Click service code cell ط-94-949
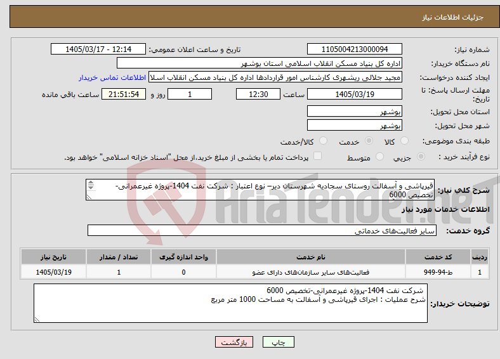Screen dimensions: 500x359 click(438, 272)
